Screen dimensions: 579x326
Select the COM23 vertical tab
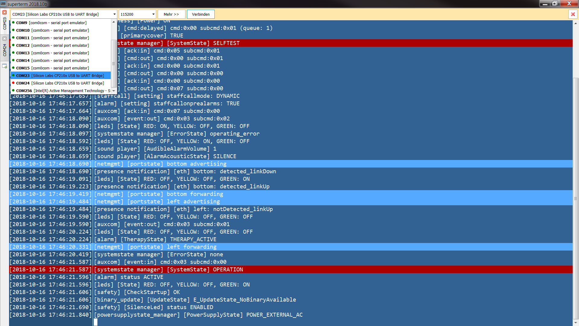click(x=5, y=24)
